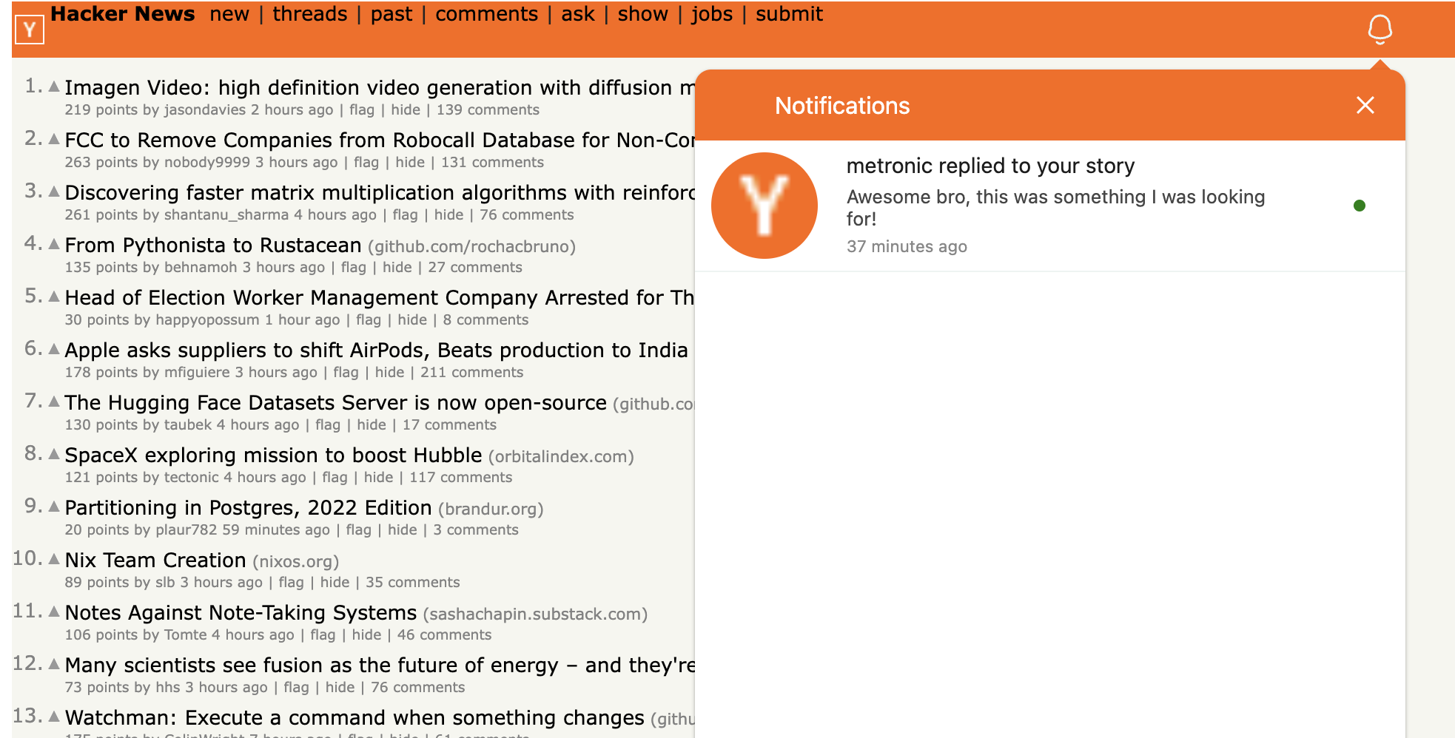Hide the FCC Robocall story
The width and height of the screenshot is (1455, 738).
pyautogui.click(x=410, y=162)
